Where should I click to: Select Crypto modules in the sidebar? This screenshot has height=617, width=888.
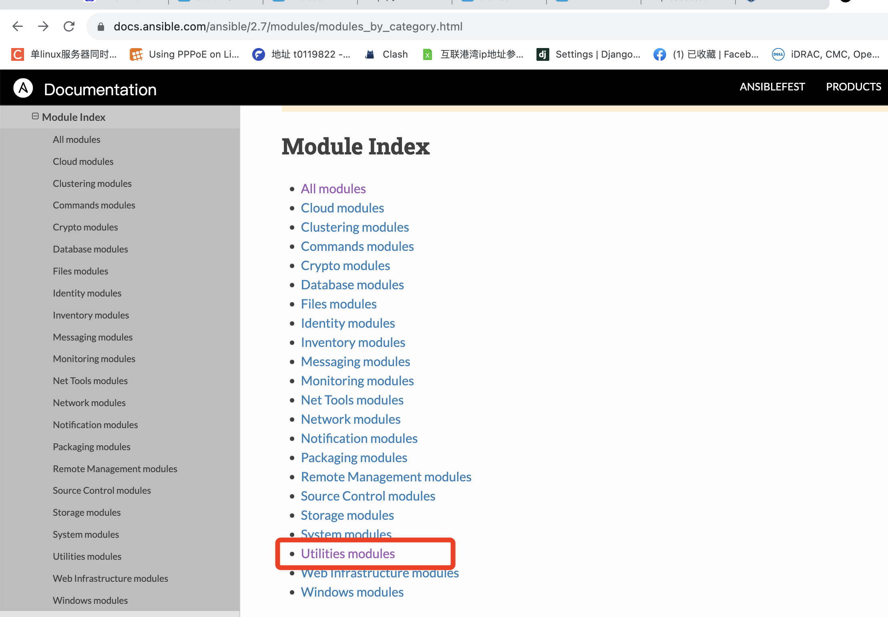tap(85, 227)
